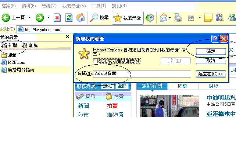Open the 購物通 shopping link
The height and width of the screenshot is (141, 236).
(x=115, y=115)
